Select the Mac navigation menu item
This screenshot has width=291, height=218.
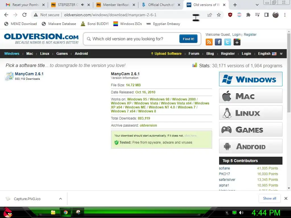tap(30, 54)
